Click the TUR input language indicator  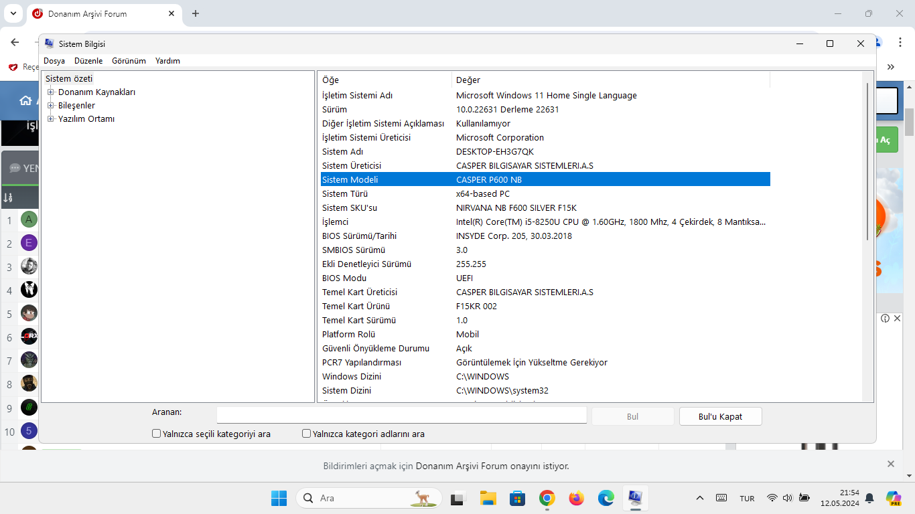coord(747,499)
